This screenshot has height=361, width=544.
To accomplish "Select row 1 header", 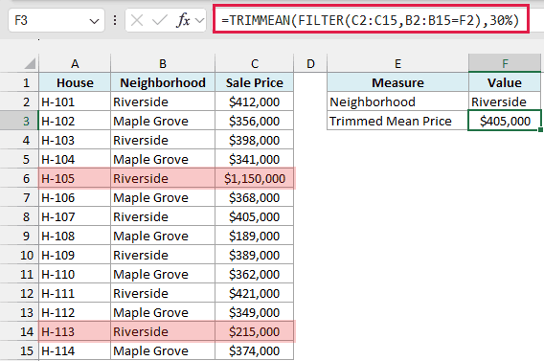I will (19, 82).
